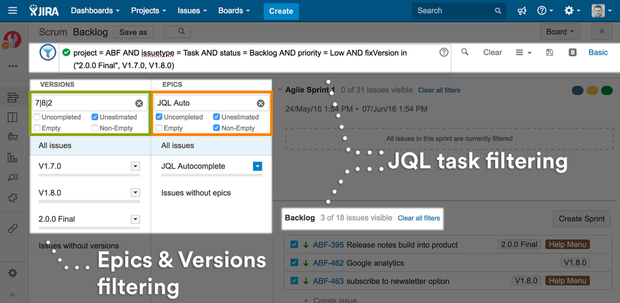Click Create Sprint button
620x303 pixels.
point(582,219)
